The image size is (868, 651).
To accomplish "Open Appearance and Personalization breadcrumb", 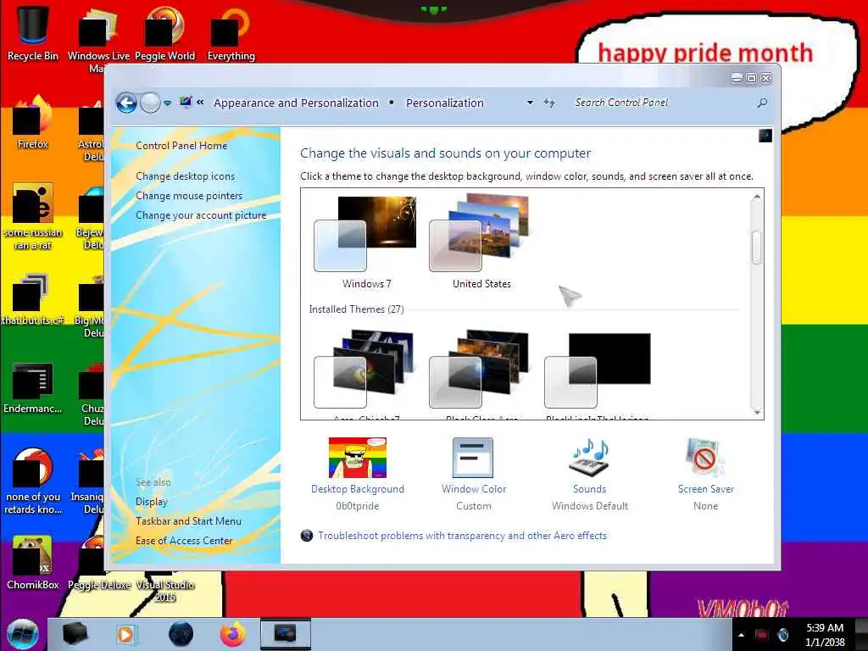I will [x=296, y=103].
